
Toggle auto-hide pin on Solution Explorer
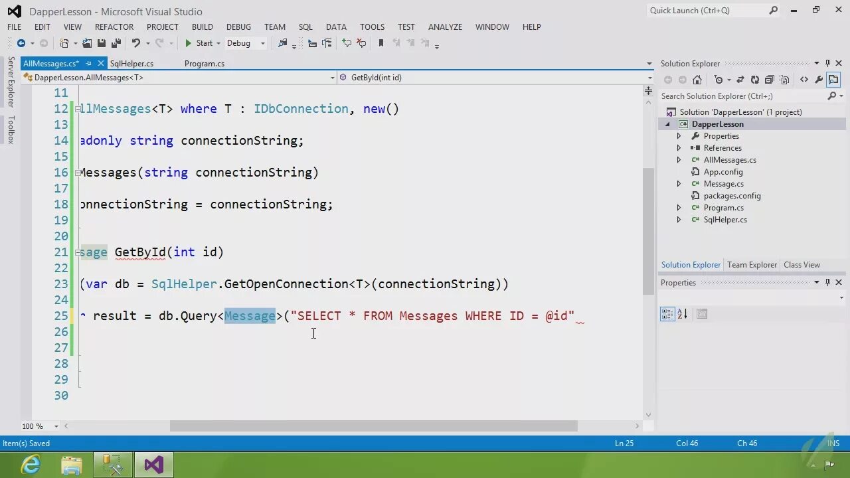828,63
